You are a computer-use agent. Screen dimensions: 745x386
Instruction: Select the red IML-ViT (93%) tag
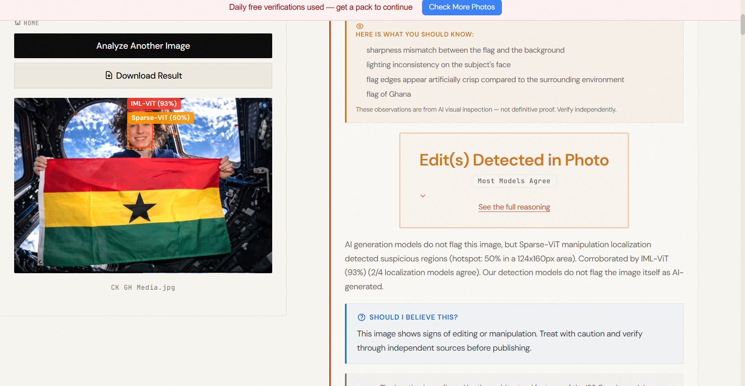154,104
